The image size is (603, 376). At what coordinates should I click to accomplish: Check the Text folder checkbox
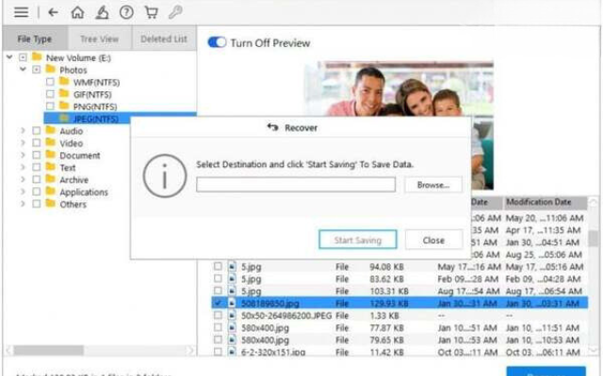[36, 167]
